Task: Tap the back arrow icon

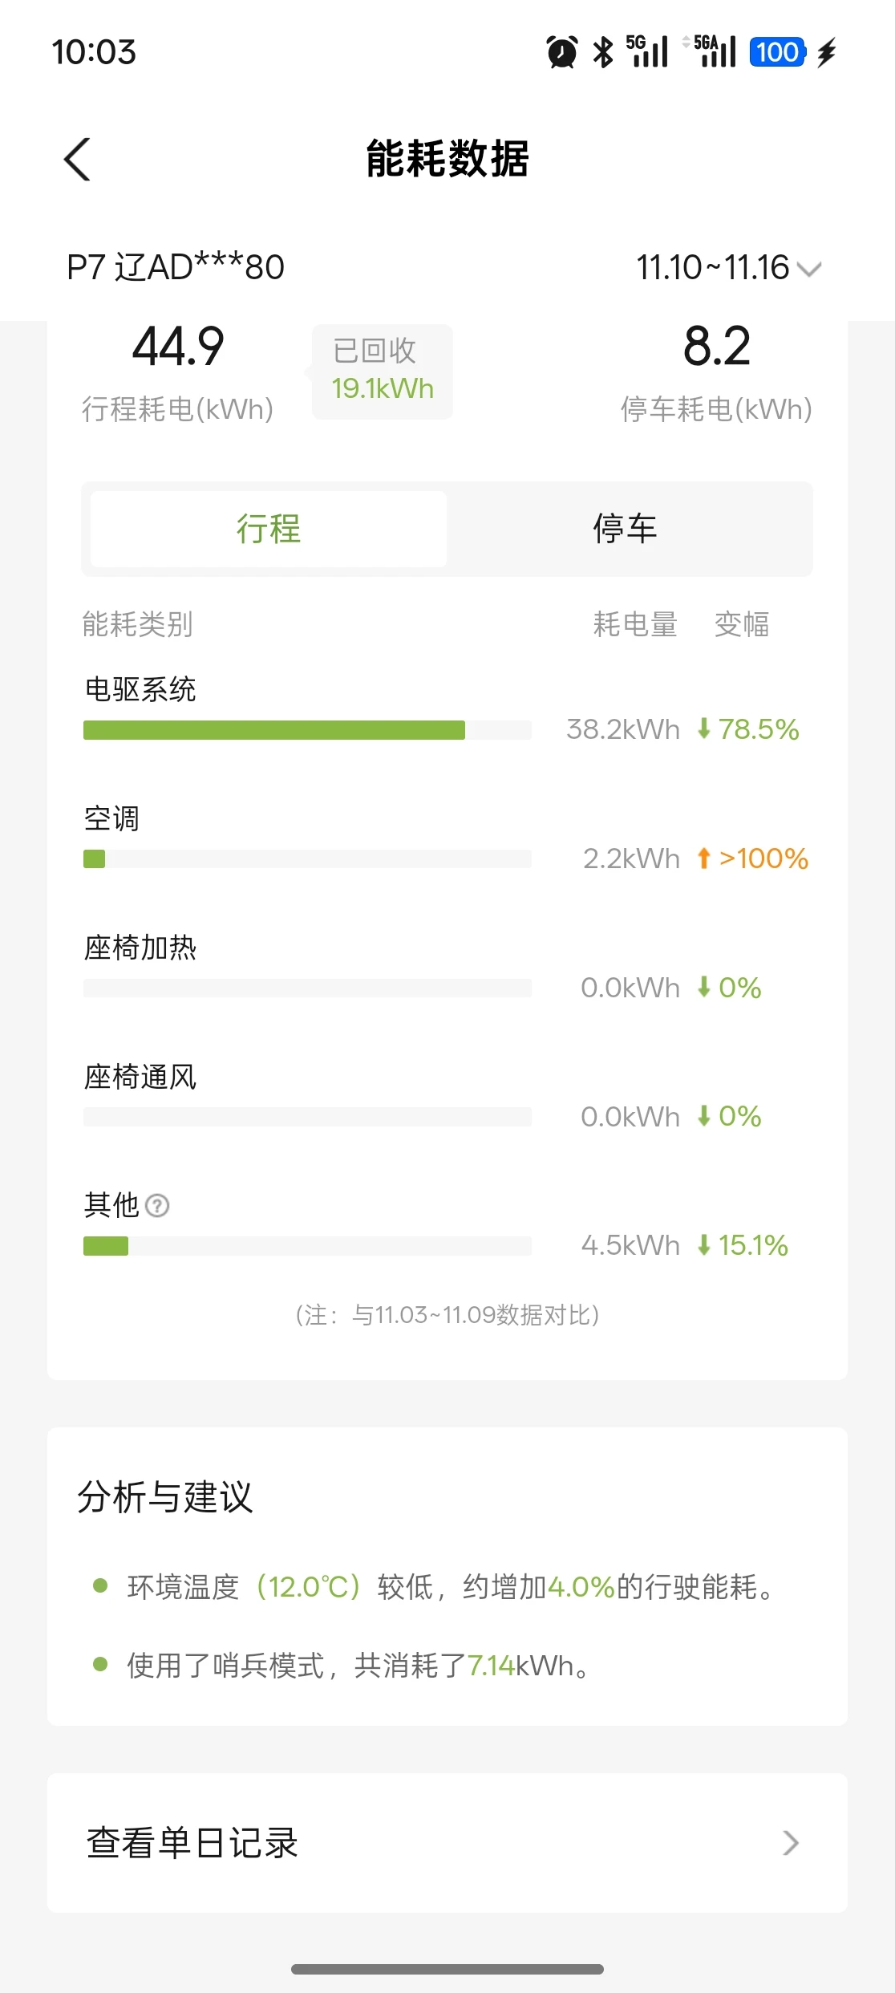Action: [77, 159]
